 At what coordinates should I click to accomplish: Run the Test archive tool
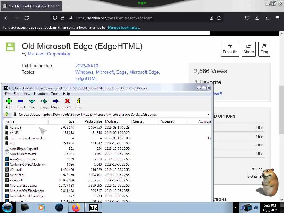(x=32, y=103)
